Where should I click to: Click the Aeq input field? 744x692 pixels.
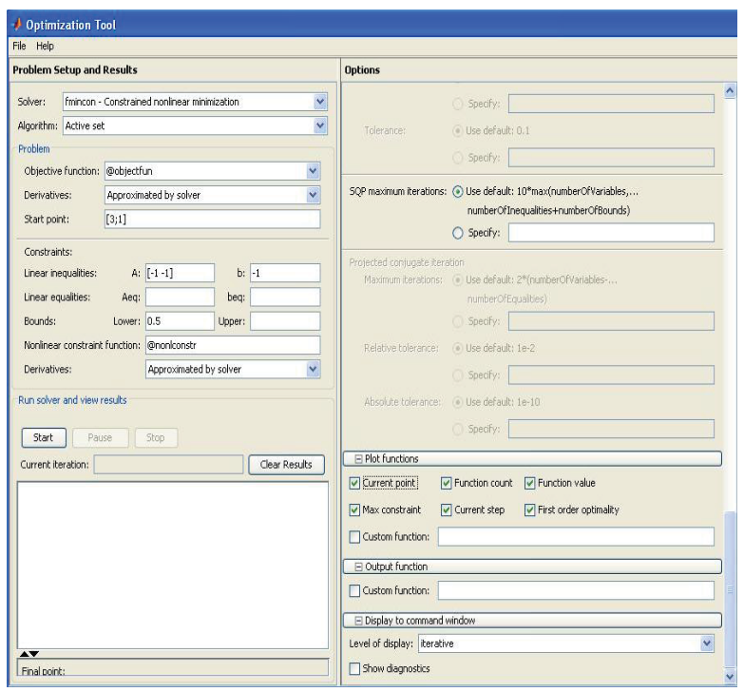(x=180, y=298)
